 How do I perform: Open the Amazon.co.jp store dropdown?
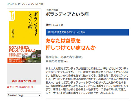[24, 95]
